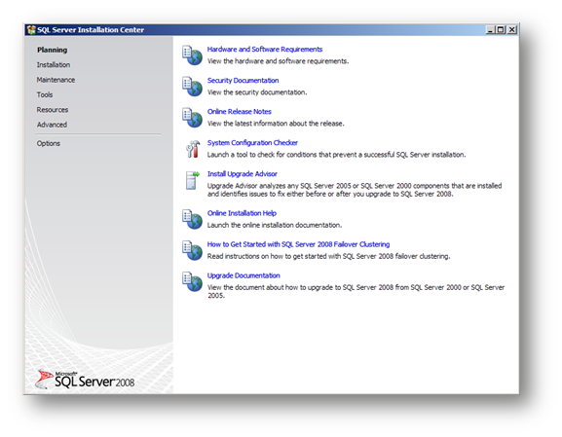Go to the Tools section

point(45,95)
